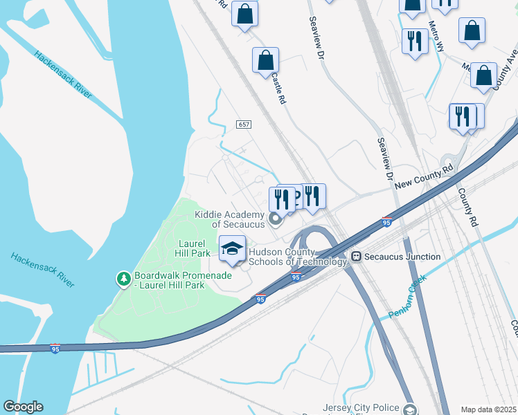The image size is (518, 415).
Task: Select the Hudson County Schools graduation cap marker
Action: tap(232, 250)
